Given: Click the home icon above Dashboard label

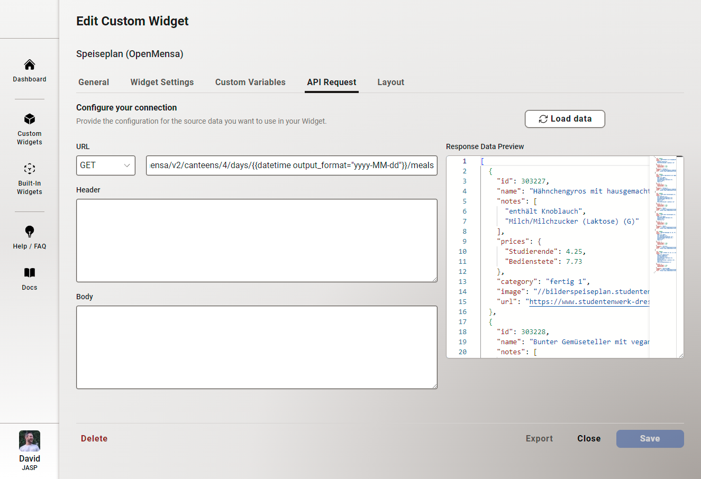Looking at the screenshot, I should pyautogui.click(x=29, y=63).
